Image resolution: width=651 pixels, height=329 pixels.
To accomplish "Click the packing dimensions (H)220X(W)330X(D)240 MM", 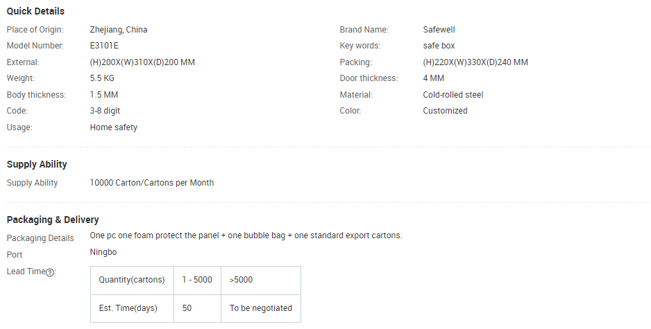I will pyautogui.click(x=475, y=62).
